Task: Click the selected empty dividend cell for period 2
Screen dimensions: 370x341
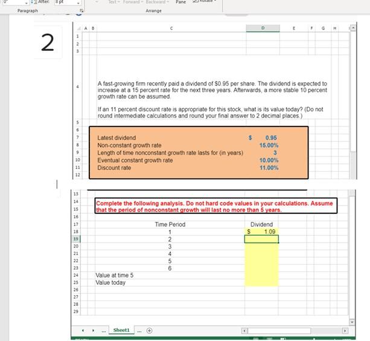Action: pyautogui.click(x=261, y=239)
